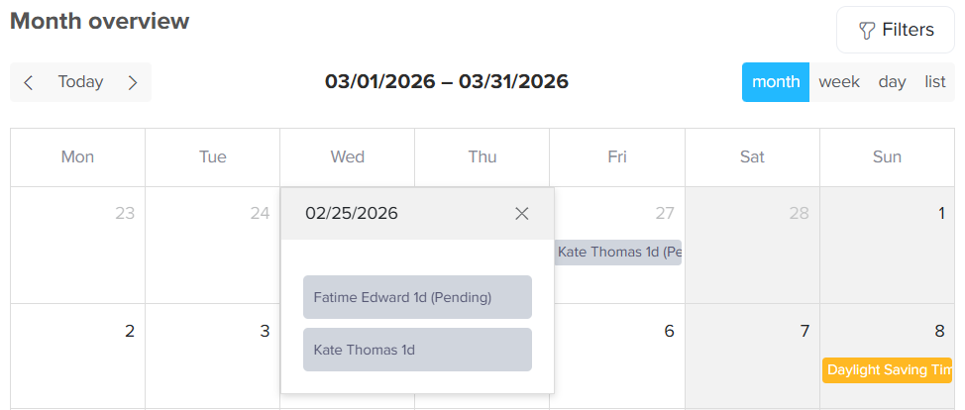Screen dimensions: 965x410
Task: Close the 02/25/2026 popover
Action: click(522, 214)
